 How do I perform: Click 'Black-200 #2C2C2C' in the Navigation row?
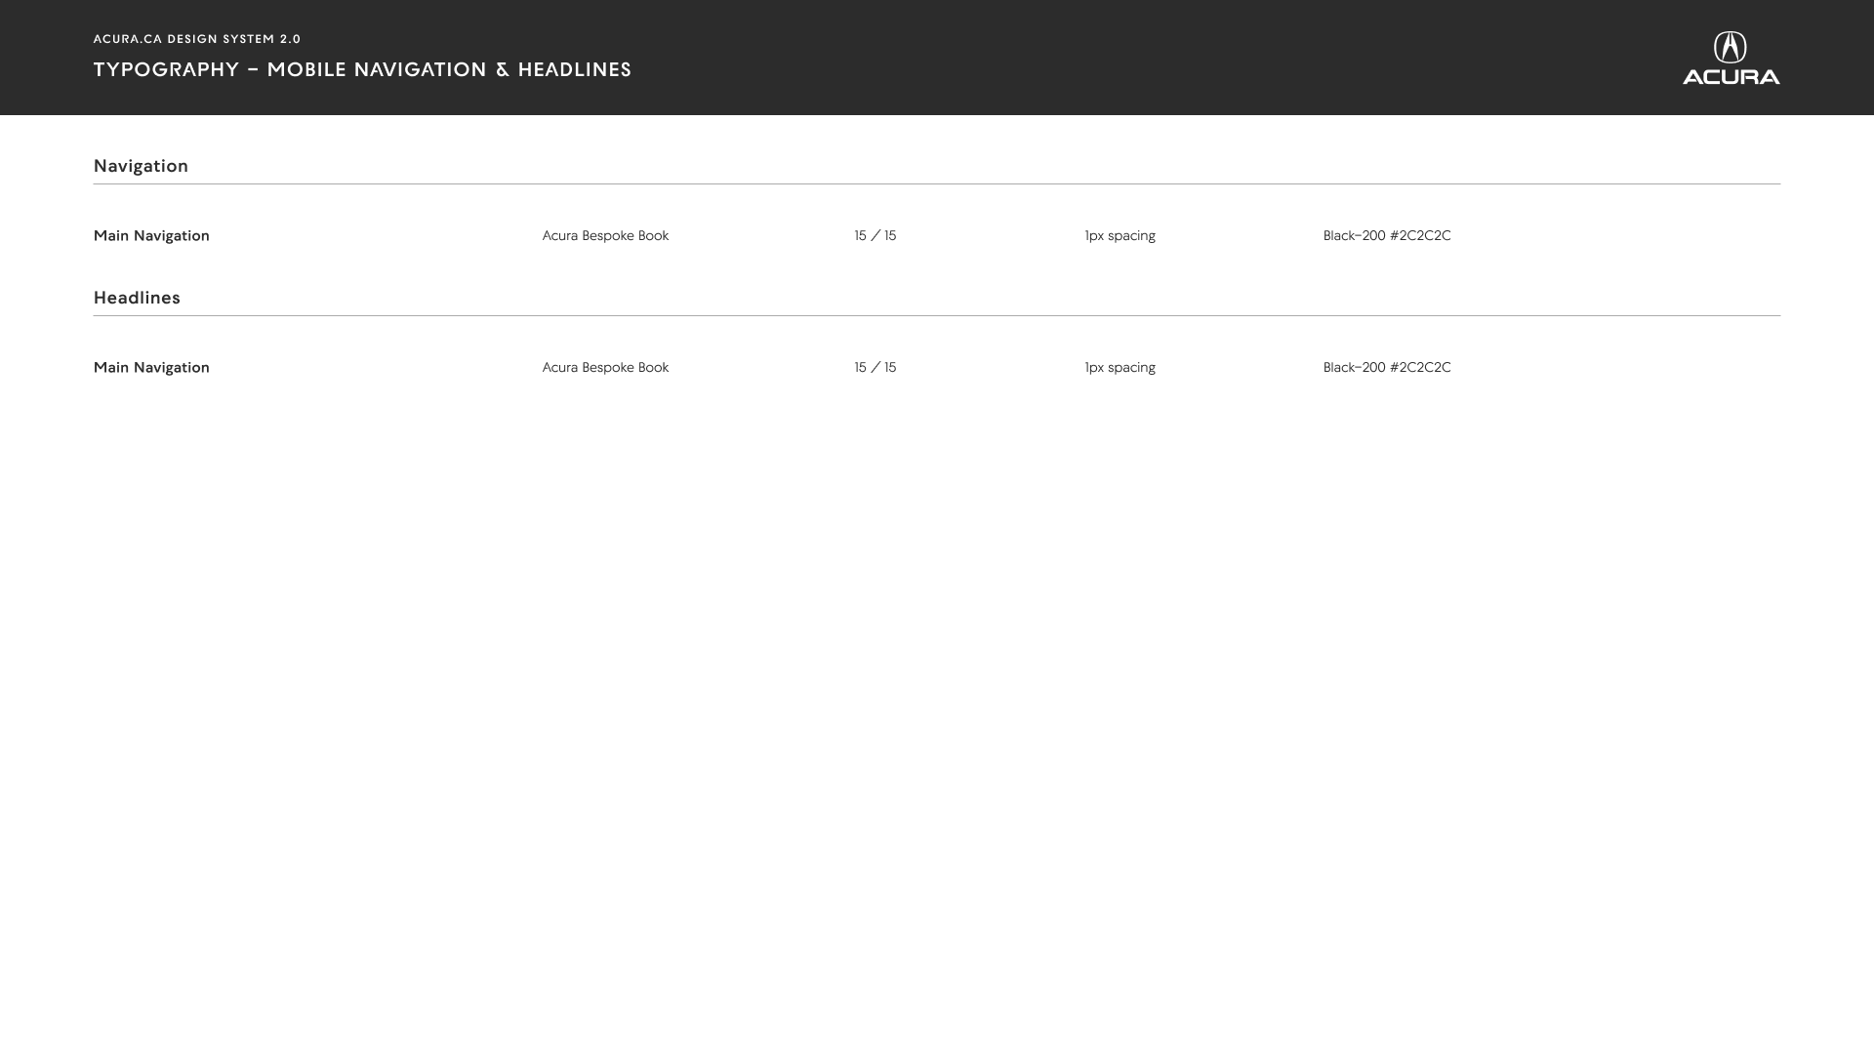[1387, 235]
